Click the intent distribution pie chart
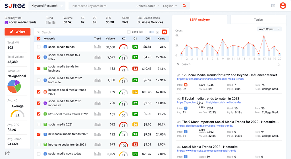Screen dimensions: 291x159 [14, 86]
